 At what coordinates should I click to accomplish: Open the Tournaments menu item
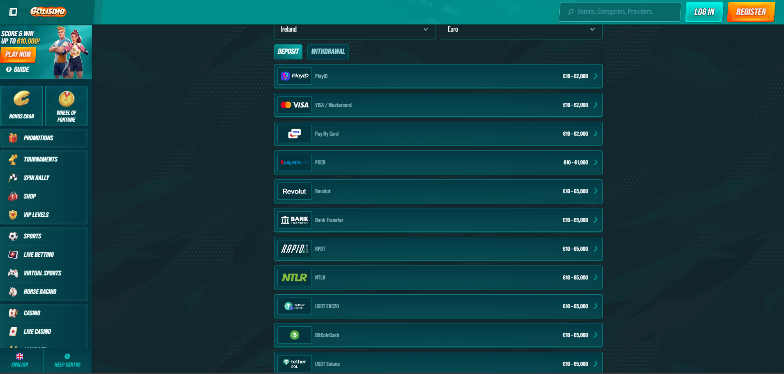pos(44,159)
